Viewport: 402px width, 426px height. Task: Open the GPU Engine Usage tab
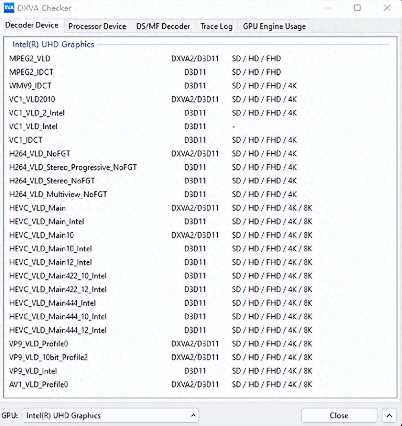click(274, 26)
